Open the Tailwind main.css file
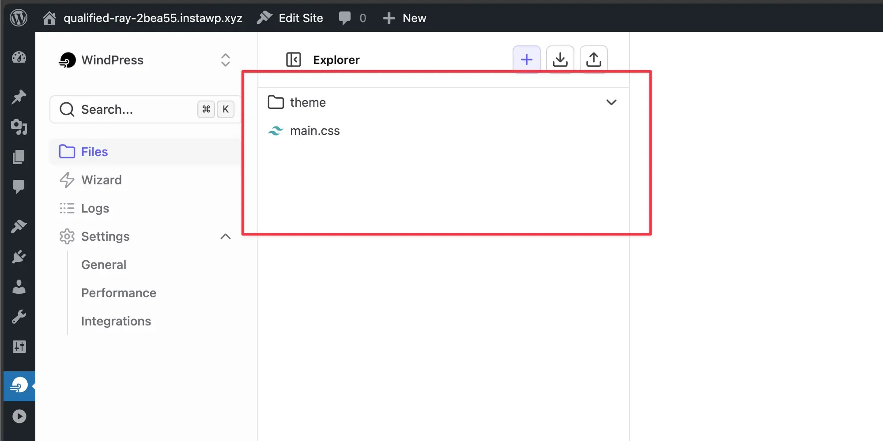Image resolution: width=883 pixels, height=441 pixels. pos(314,131)
